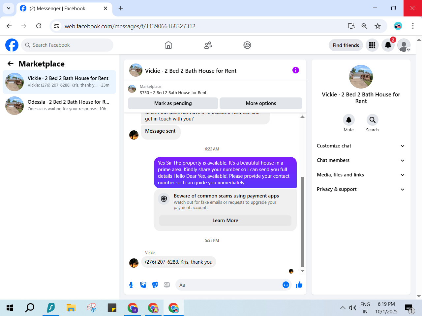Open chat header title Vickie 2 Bed House
Image resolution: width=422 pixels, height=316 pixels.
coord(191,71)
